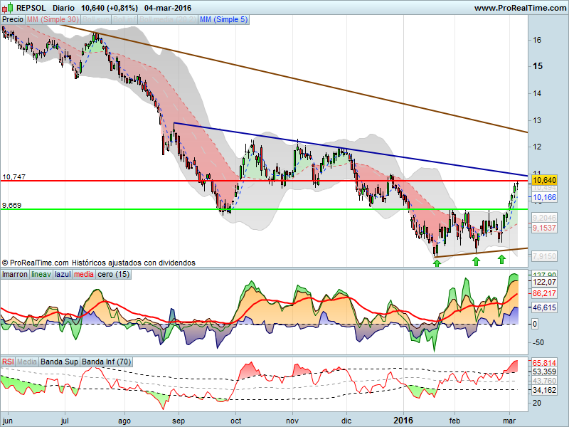The width and height of the screenshot is (569, 427).
Task: Click the grey 9,2046 Bollinger value tag
Action: click(x=544, y=218)
